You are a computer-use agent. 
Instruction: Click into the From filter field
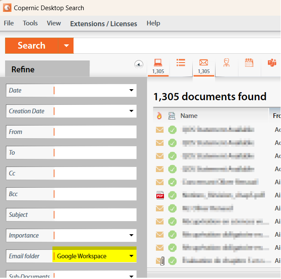point(95,132)
